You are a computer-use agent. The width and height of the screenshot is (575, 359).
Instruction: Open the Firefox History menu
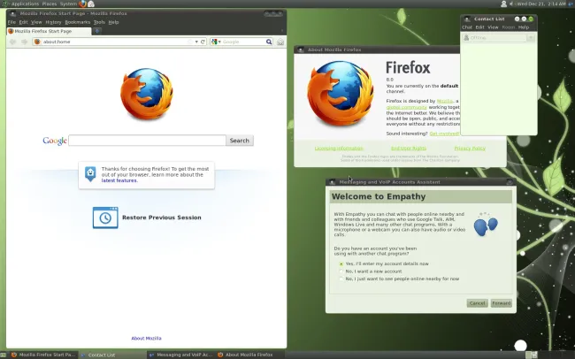tap(53, 22)
